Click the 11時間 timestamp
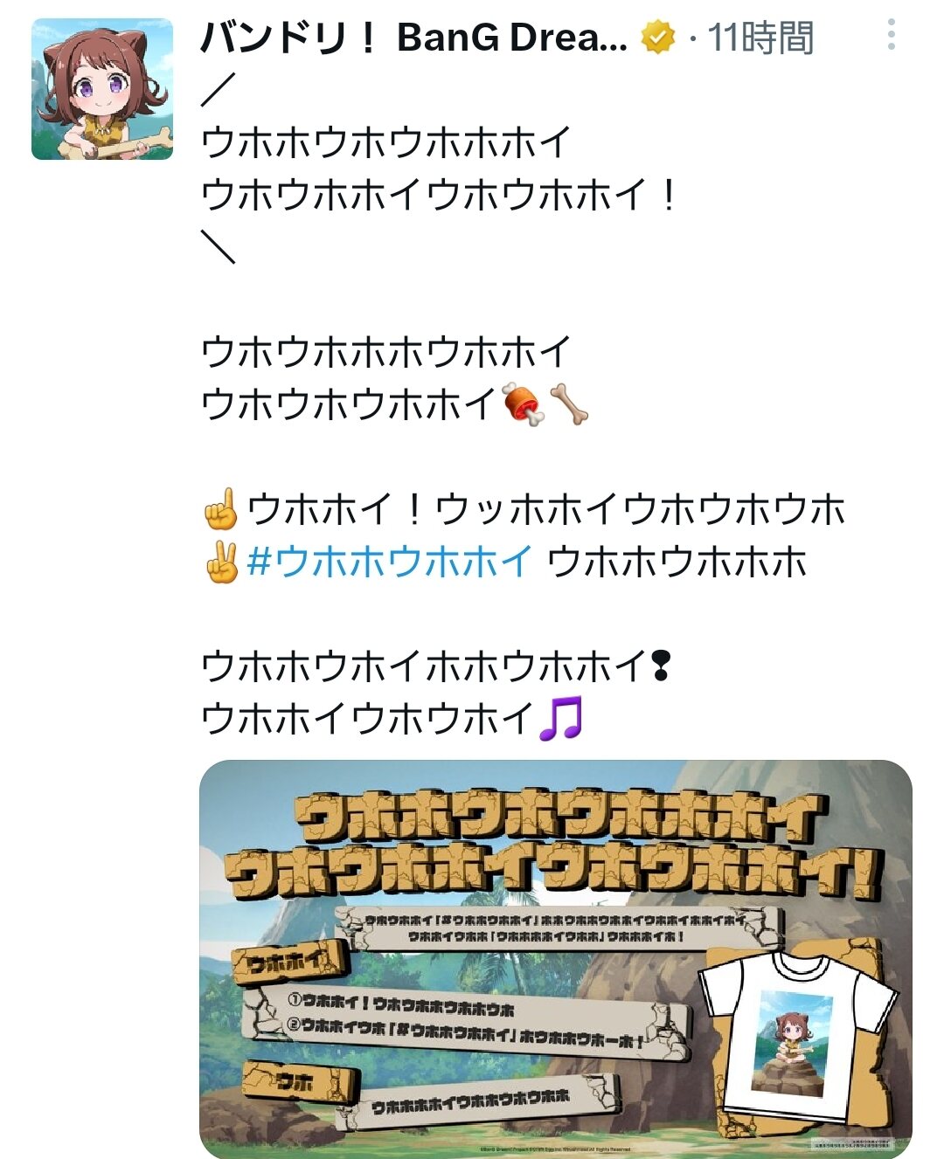The height and width of the screenshot is (1159, 944). [760, 38]
